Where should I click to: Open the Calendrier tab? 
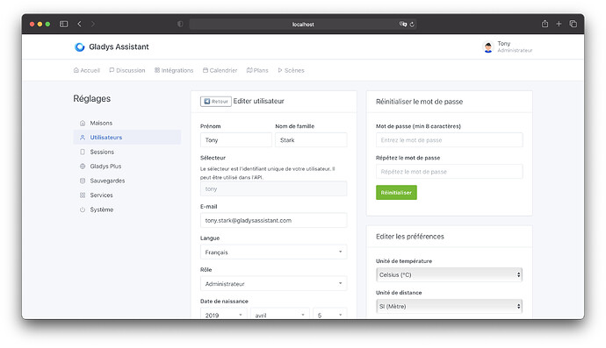pyautogui.click(x=220, y=70)
